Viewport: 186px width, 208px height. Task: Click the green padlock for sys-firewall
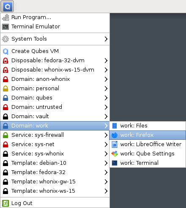(5, 135)
